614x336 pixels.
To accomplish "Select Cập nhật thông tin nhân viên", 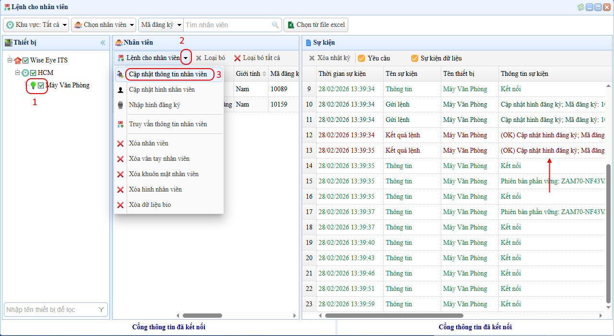I will pos(168,74).
